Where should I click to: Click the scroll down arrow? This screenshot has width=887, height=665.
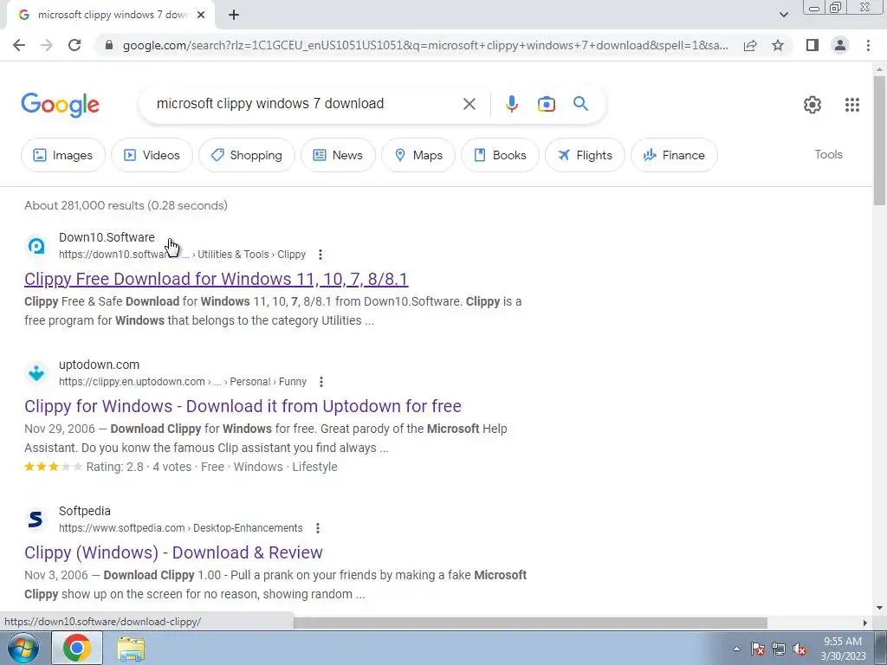tap(879, 608)
